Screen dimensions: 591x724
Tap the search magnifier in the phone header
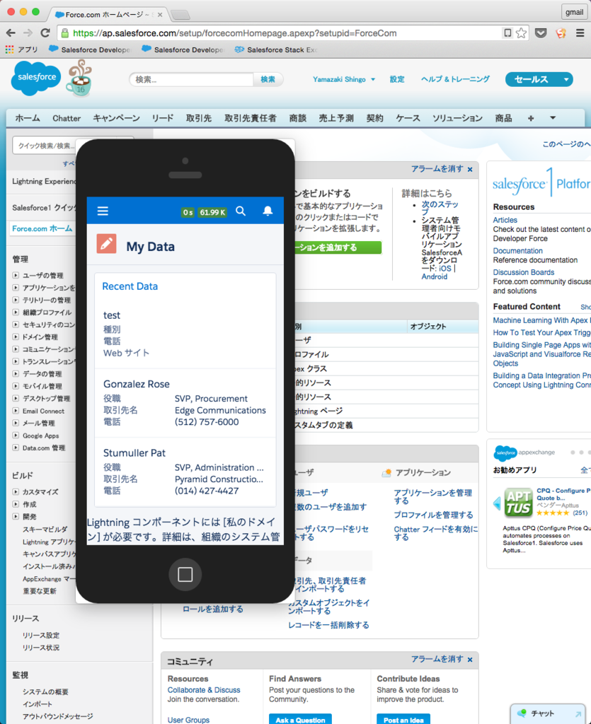241,211
